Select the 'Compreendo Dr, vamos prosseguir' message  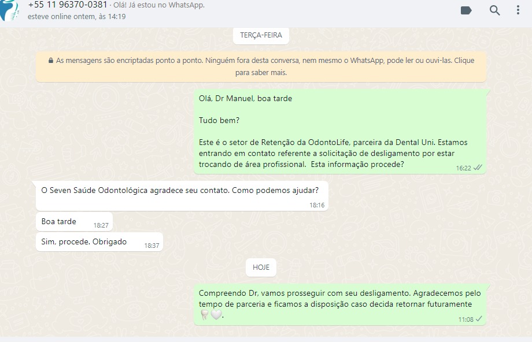point(339,304)
